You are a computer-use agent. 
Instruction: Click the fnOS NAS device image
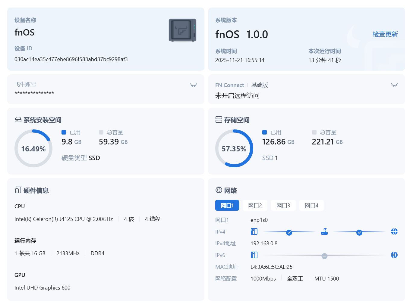click(x=182, y=30)
